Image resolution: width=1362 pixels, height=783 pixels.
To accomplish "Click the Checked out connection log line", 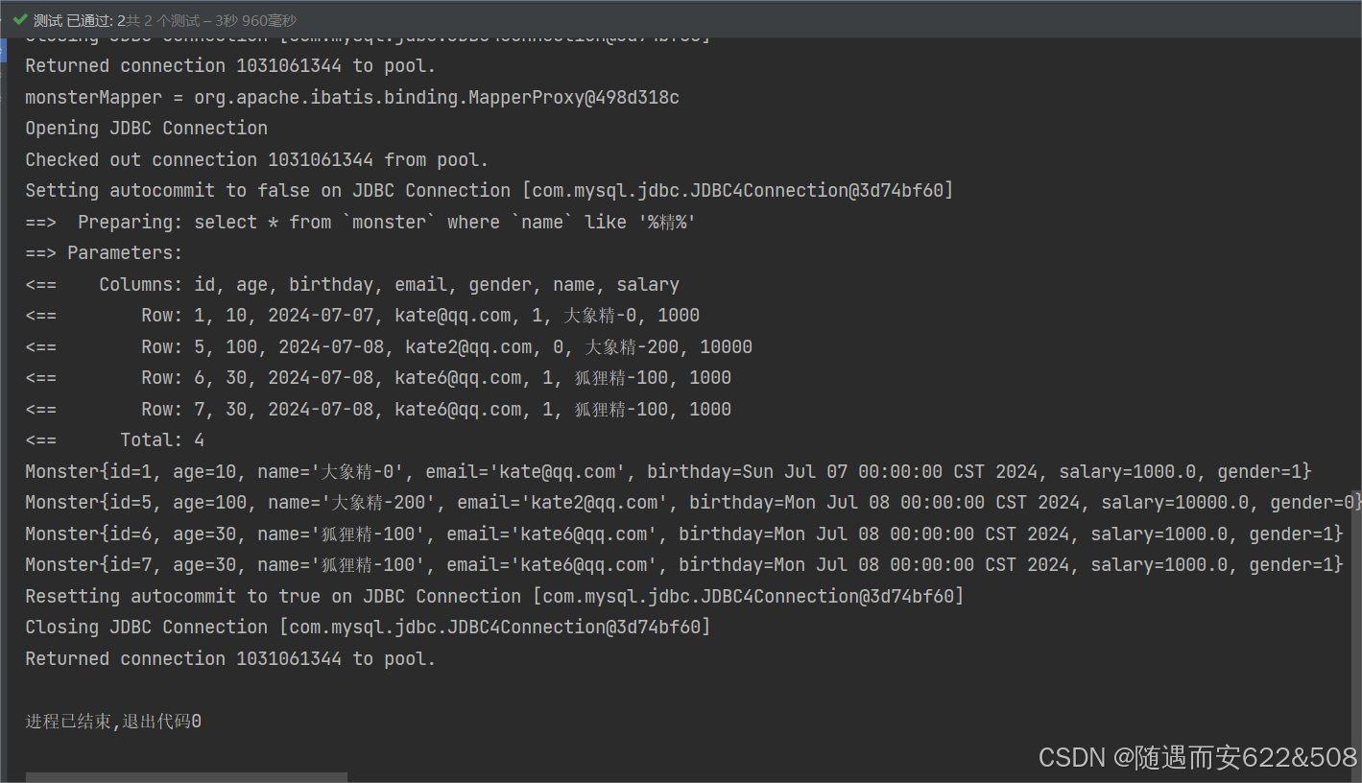I will [x=257, y=159].
